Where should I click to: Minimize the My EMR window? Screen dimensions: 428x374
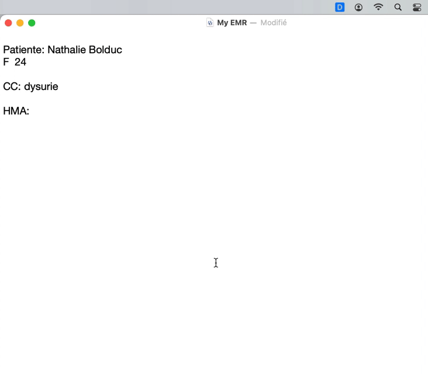pyautogui.click(x=20, y=23)
